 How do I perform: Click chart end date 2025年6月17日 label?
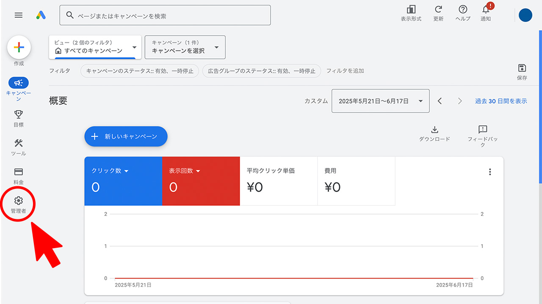tap(455, 285)
